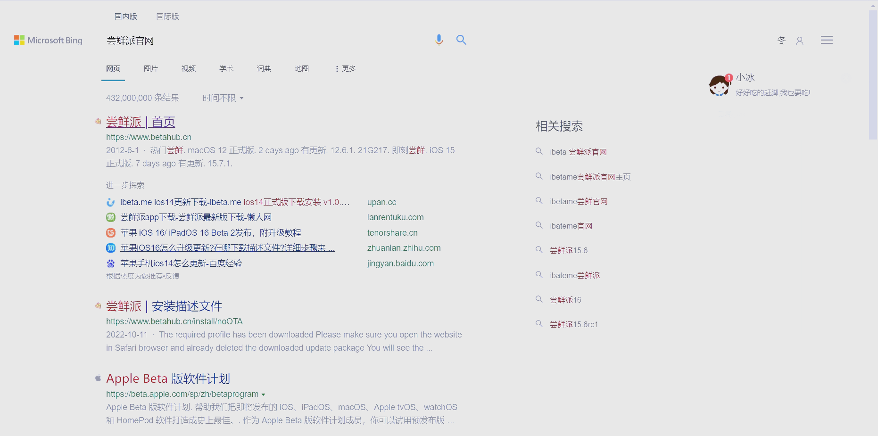Click the magnifier search button
The height and width of the screenshot is (436, 878).
[x=461, y=40]
